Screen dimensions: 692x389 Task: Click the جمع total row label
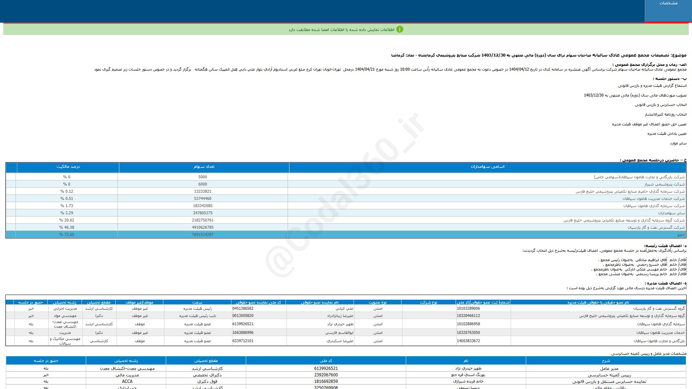(x=681, y=234)
